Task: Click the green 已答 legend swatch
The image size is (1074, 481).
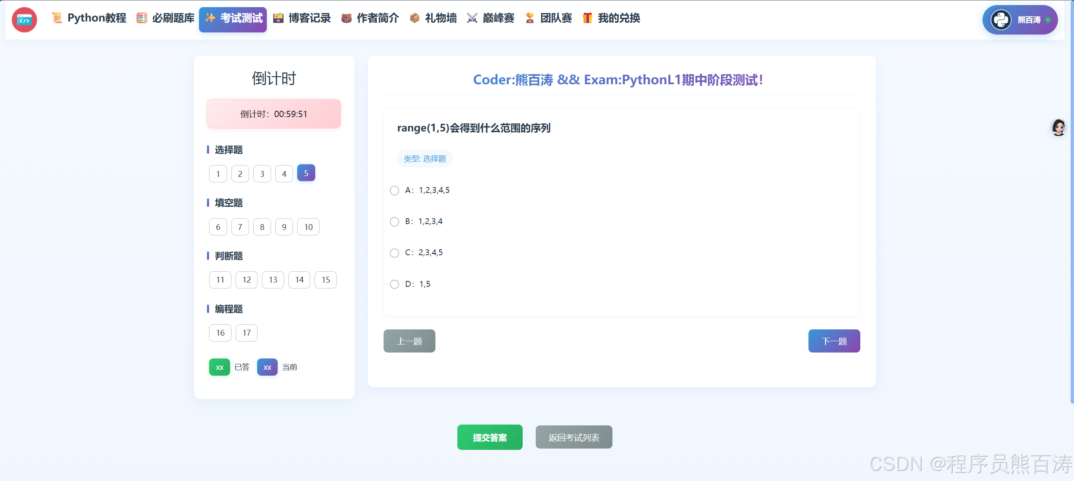Action: click(x=220, y=367)
